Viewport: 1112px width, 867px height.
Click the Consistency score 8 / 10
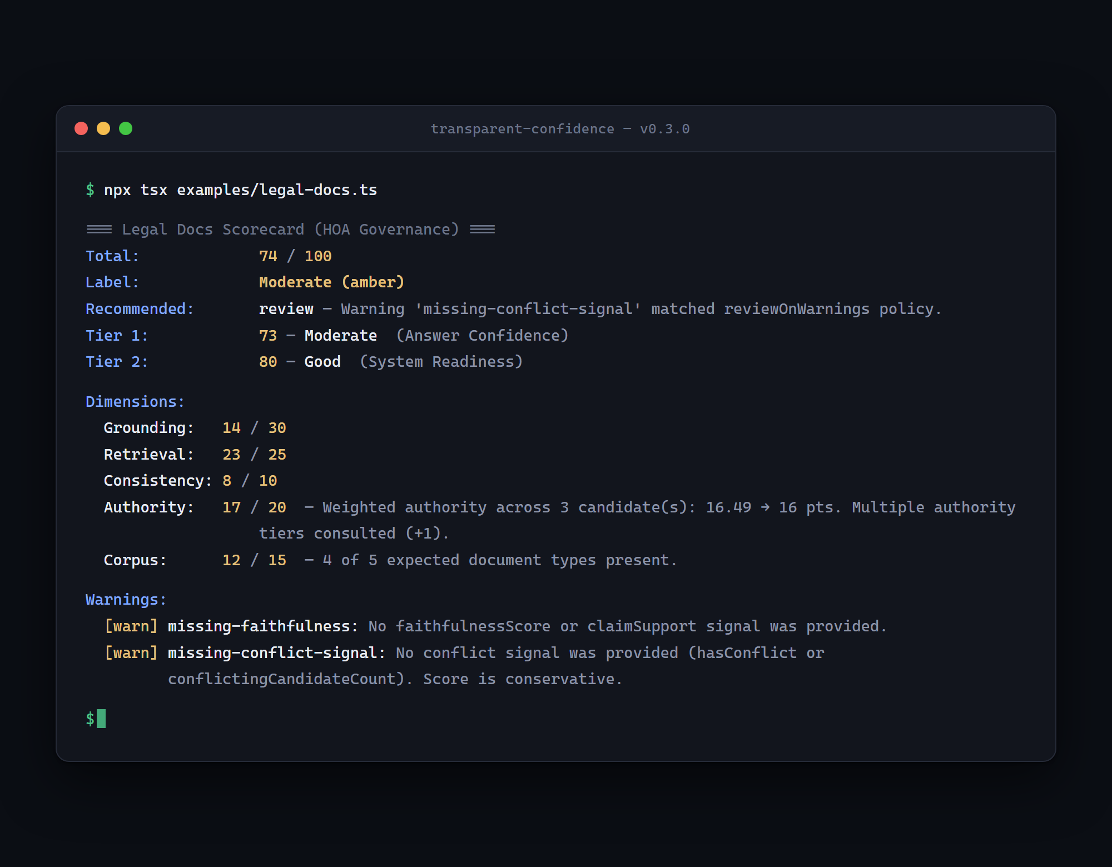(250, 481)
